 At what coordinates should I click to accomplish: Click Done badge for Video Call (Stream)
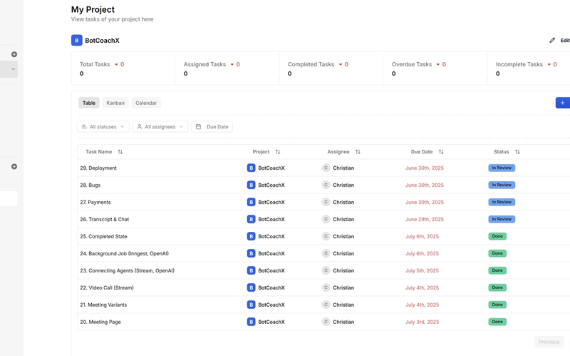click(497, 288)
